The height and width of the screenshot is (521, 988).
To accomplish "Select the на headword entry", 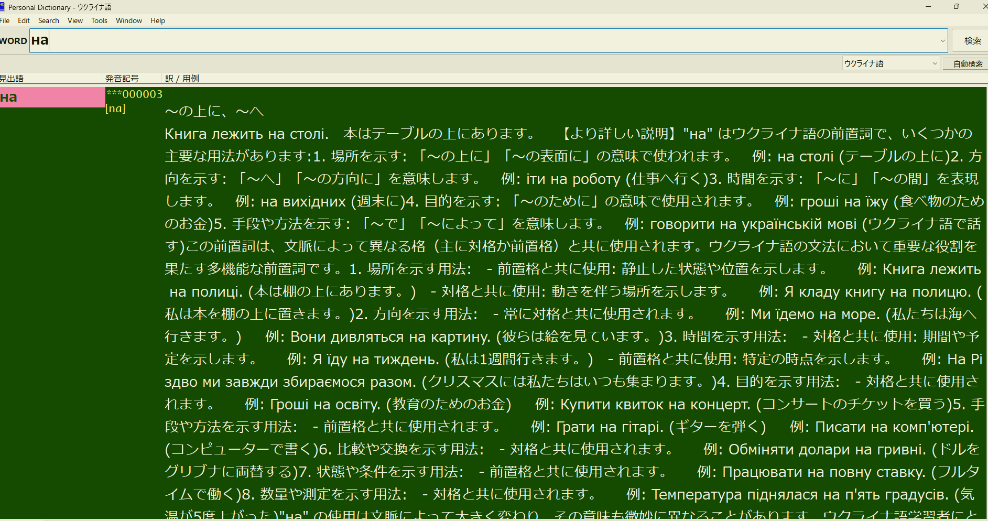I will pos(52,97).
